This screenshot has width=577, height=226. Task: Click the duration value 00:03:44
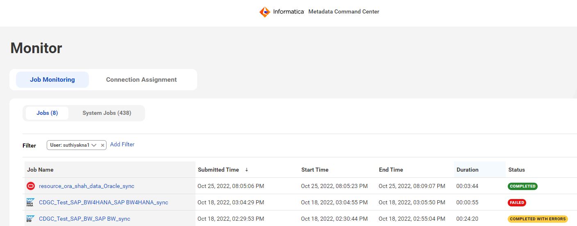(x=467, y=186)
